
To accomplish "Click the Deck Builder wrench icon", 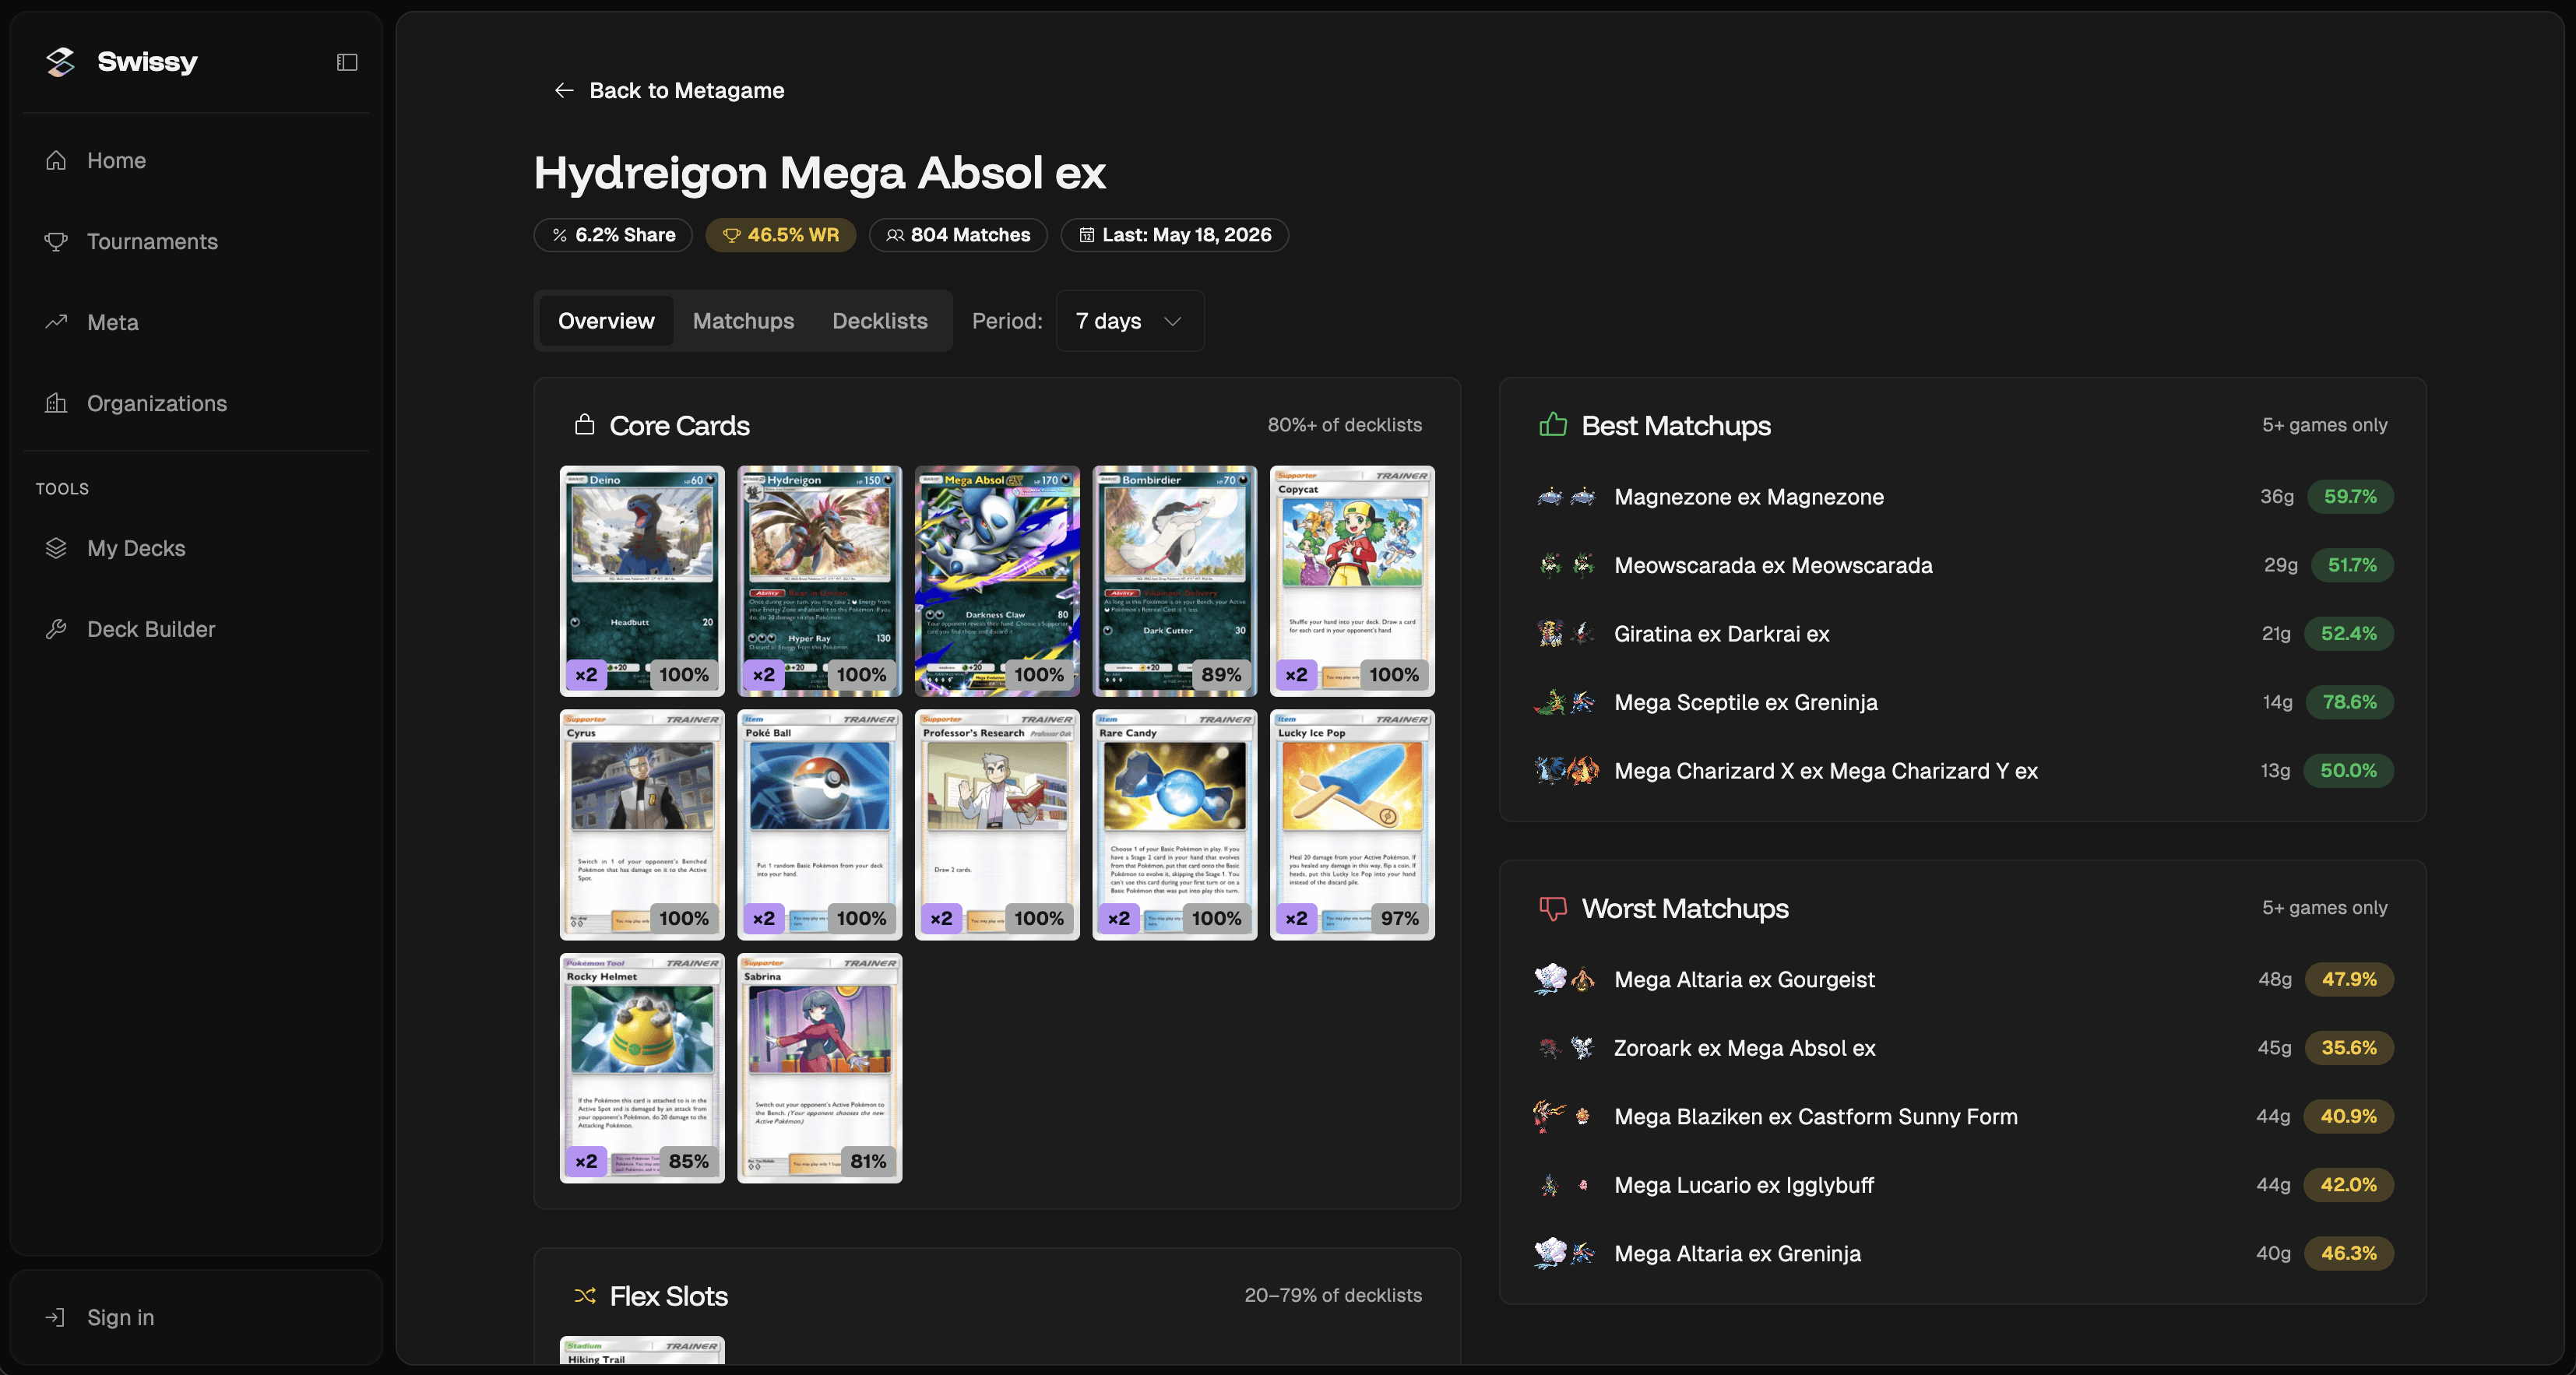I will pos(56,629).
